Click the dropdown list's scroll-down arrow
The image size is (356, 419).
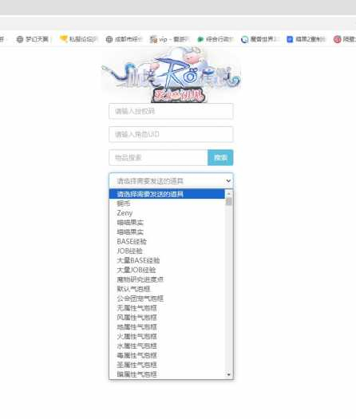[x=229, y=374]
